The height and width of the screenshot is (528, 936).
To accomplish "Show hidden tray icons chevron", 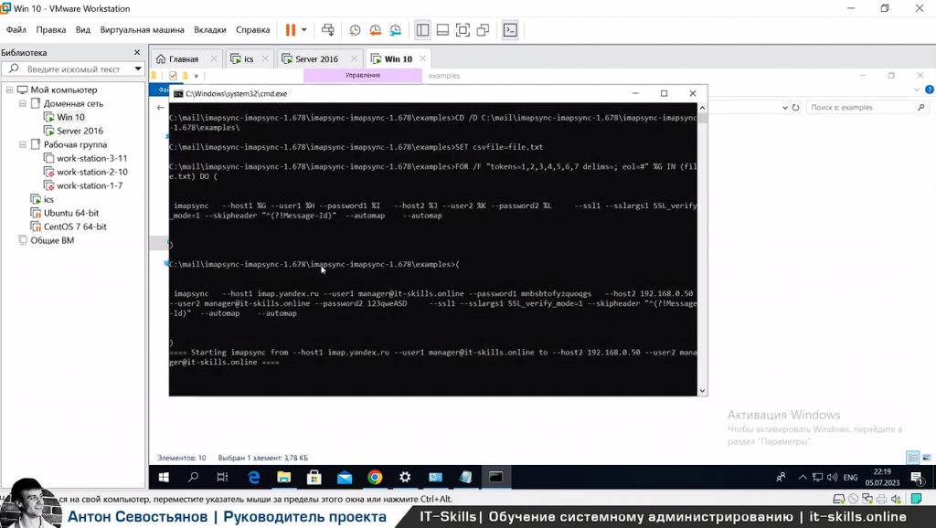I will tap(803, 477).
